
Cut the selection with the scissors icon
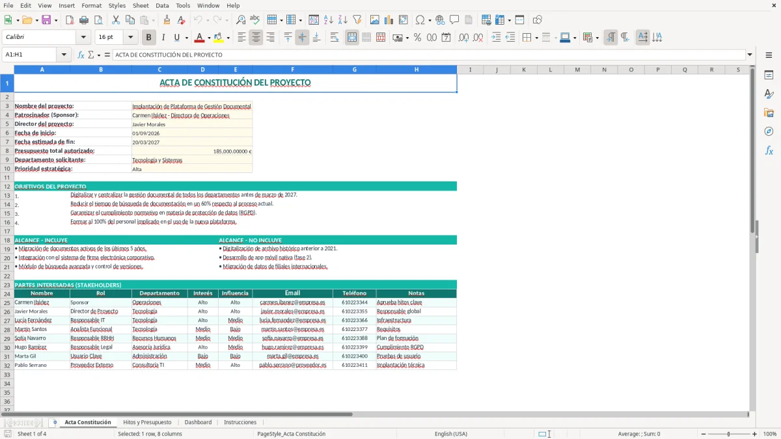click(x=116, y=20)
